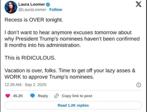147x112 pixels.
Task: Click the Laura Loomer display name
Action: pos(32,4)
